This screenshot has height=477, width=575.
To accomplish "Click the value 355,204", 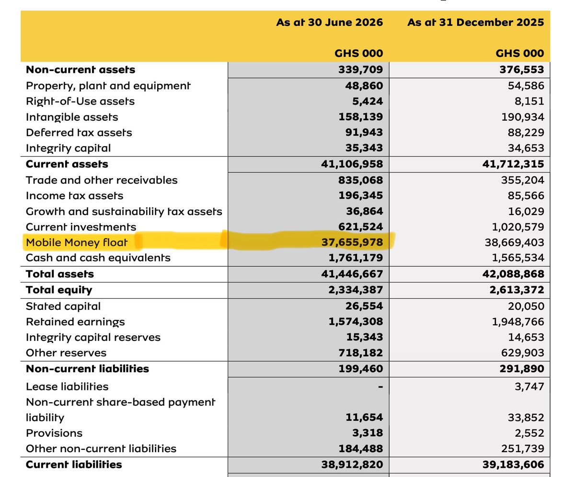I will pos(523,180).
